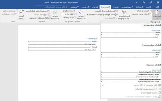The height and width of the screenshot is (101, 162).
Task: Click Sommario personalizzato... menu entry
Action: pyautogui.click(x=146, y=89)
